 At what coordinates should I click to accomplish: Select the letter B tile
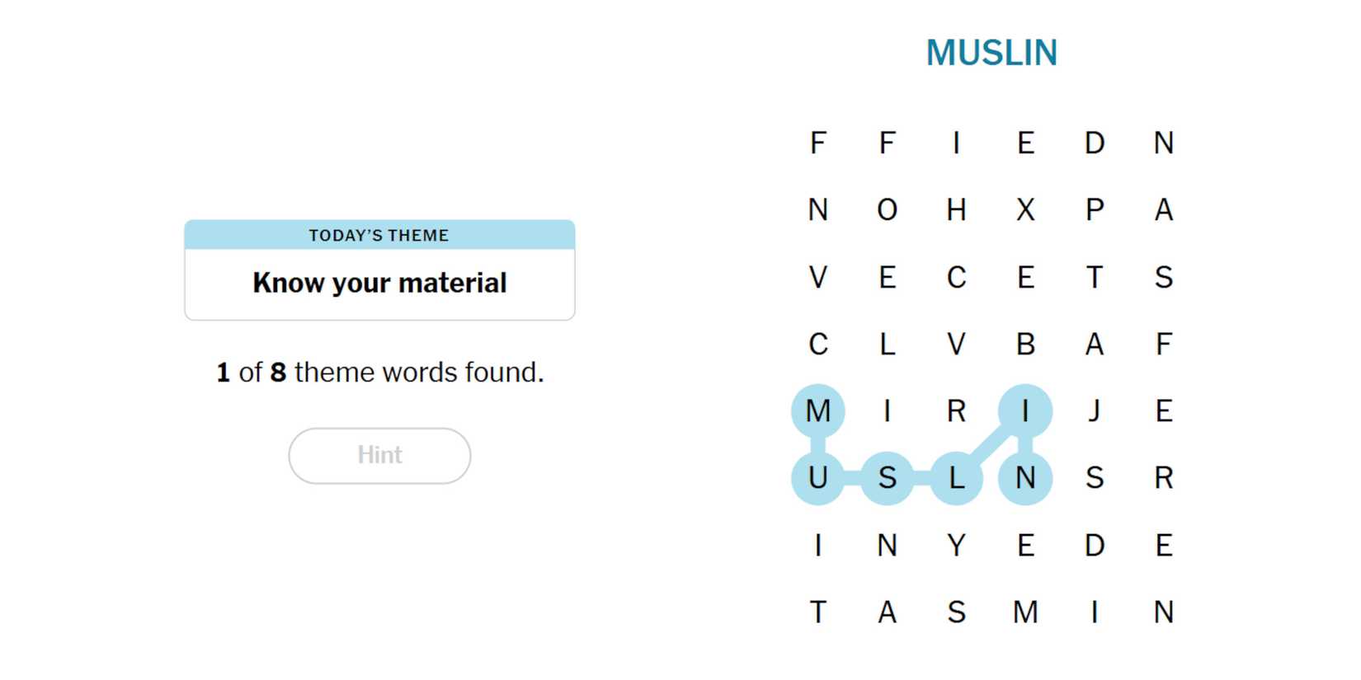[1025, 344]
